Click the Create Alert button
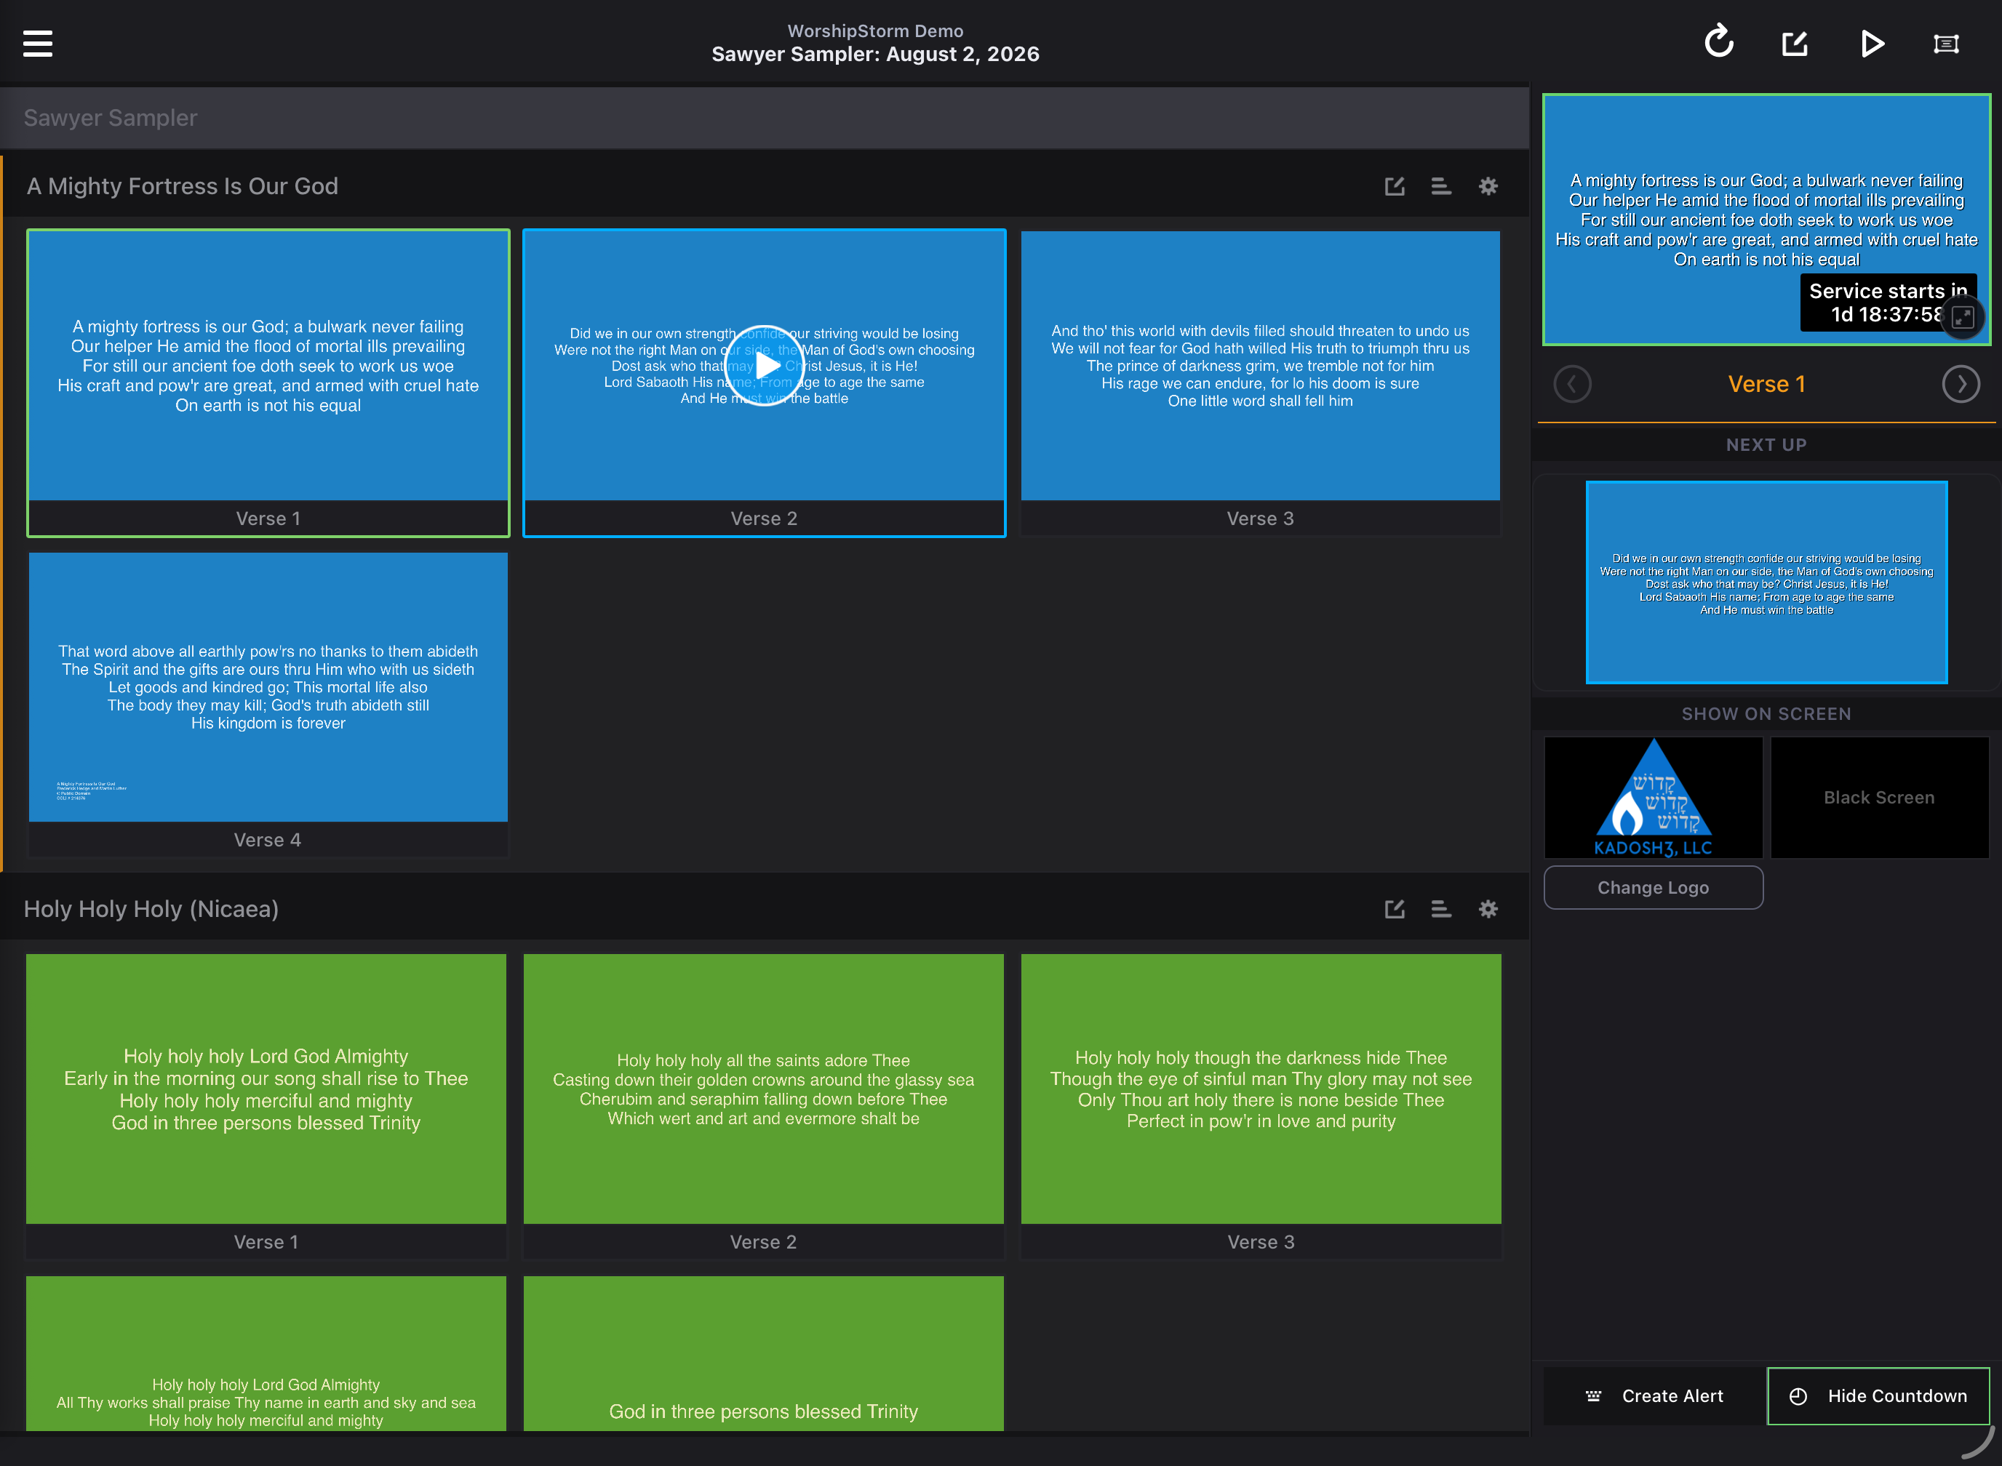Screen dimensions: 2002x1466 click(1655, 1396)
